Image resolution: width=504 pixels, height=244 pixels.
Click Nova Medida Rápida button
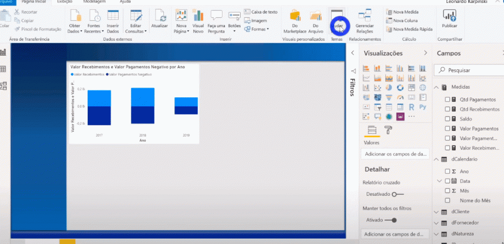pos(410,29)
